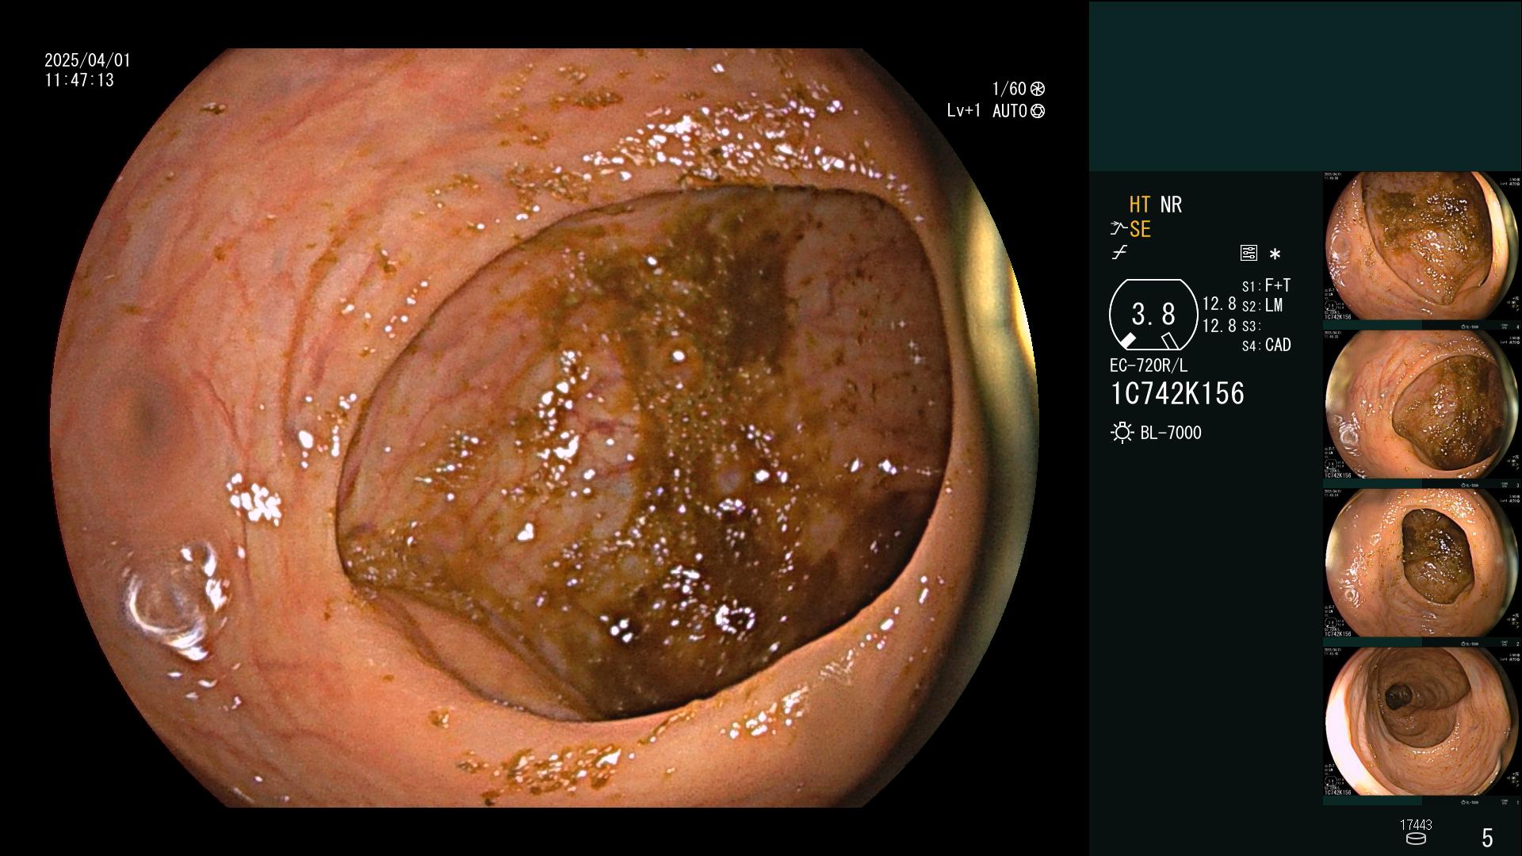Click the empty S3: switch assignment

coord(1250,326)
